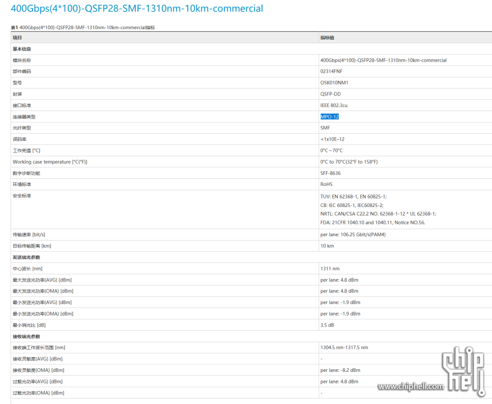The image size is (492, 404).
Task: Click the 发送端光参数 section row
Action: click(251, 258)
